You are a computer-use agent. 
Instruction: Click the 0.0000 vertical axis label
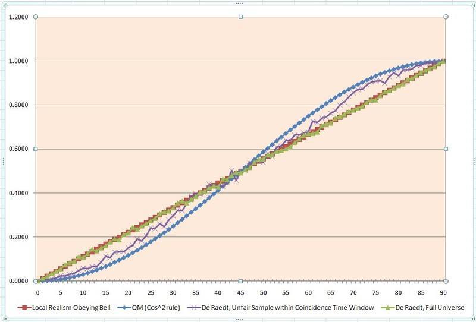point(19,281)
